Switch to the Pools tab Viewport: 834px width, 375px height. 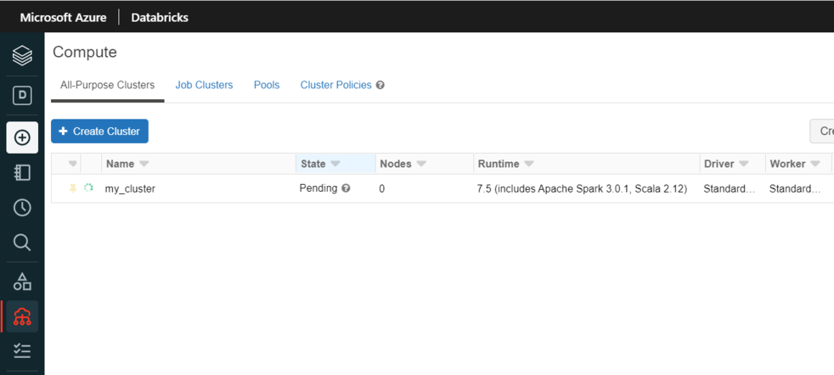point(267,85)
